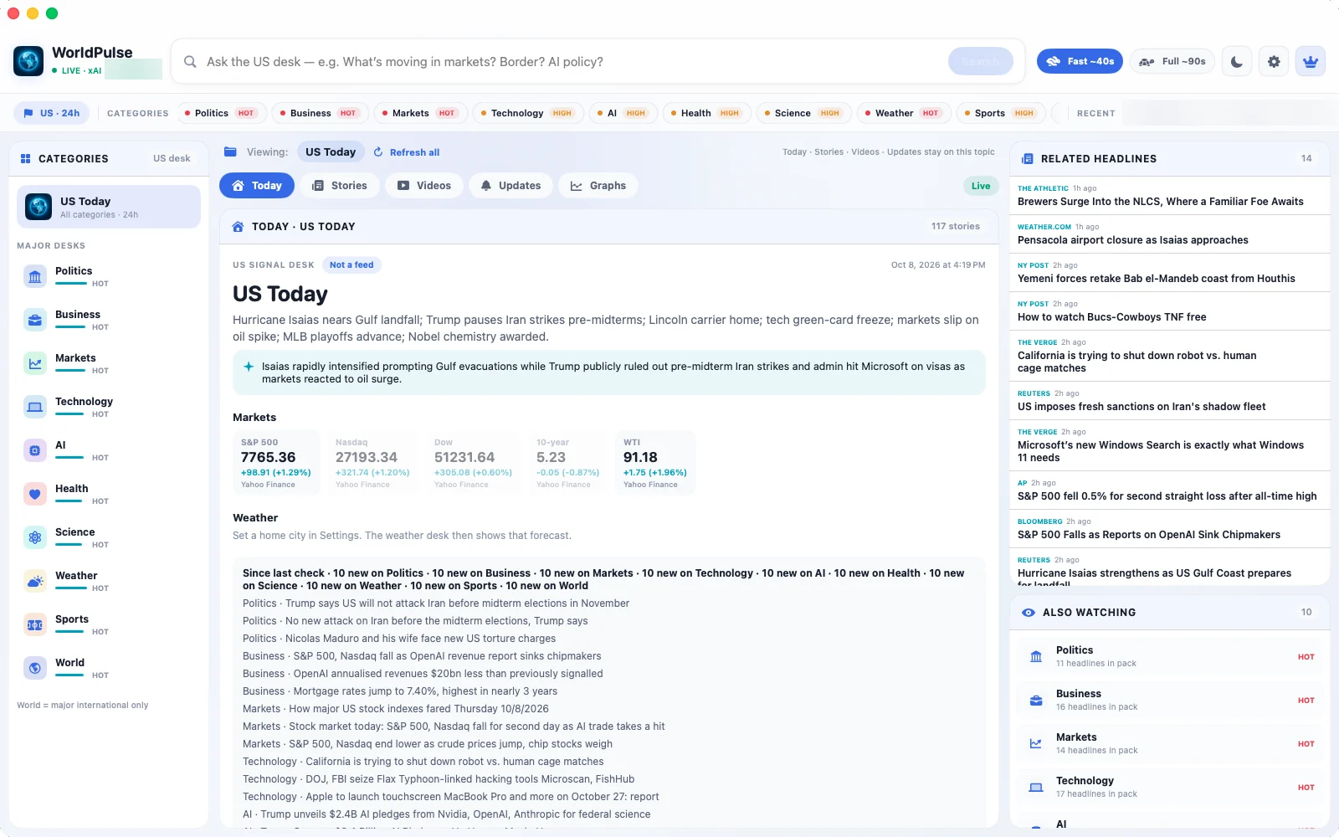Open the Health desk heart icon

pos(35,494)
